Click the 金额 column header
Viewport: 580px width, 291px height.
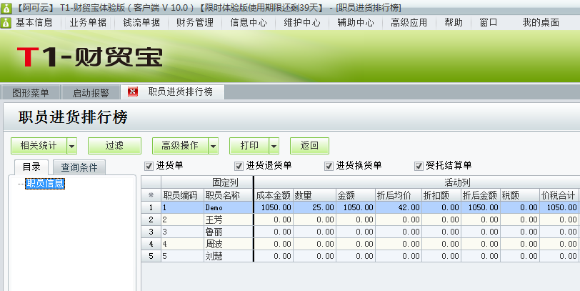click(x=356, y=195)
